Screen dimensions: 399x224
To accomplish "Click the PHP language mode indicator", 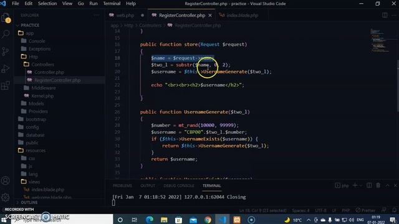I will pos(345,210).
